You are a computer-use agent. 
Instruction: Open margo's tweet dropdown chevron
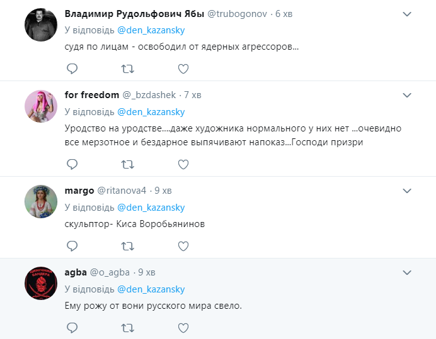tap(407, 190)
